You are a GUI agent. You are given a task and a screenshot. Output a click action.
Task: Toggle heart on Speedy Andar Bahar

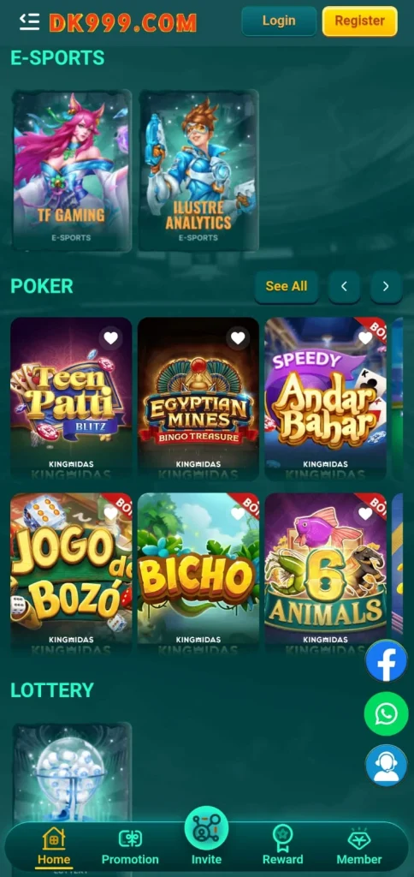(x=365, y=337)
